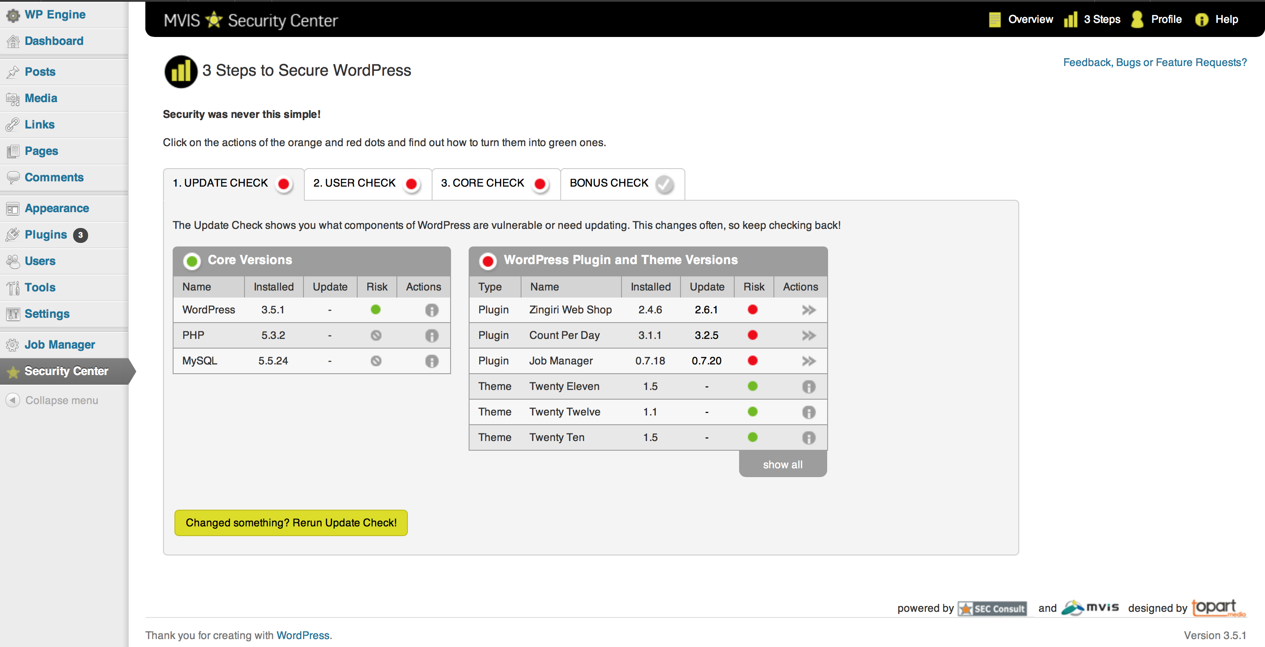Click Job Manager update version 0.7.20
1265x647 pixels.
(x=706, y=361)
